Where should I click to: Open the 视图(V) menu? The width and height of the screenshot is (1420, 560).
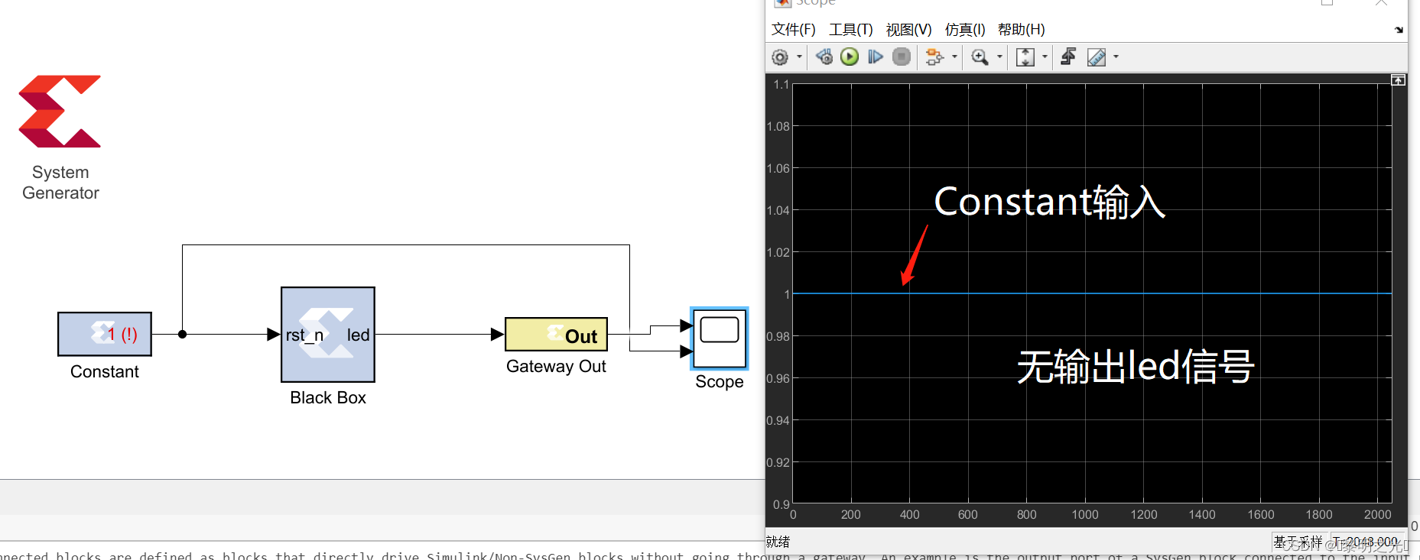908,30
